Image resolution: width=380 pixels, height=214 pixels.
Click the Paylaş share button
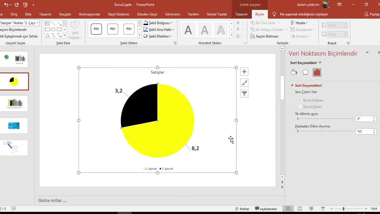pyautogui.click(x=372, y=14)
